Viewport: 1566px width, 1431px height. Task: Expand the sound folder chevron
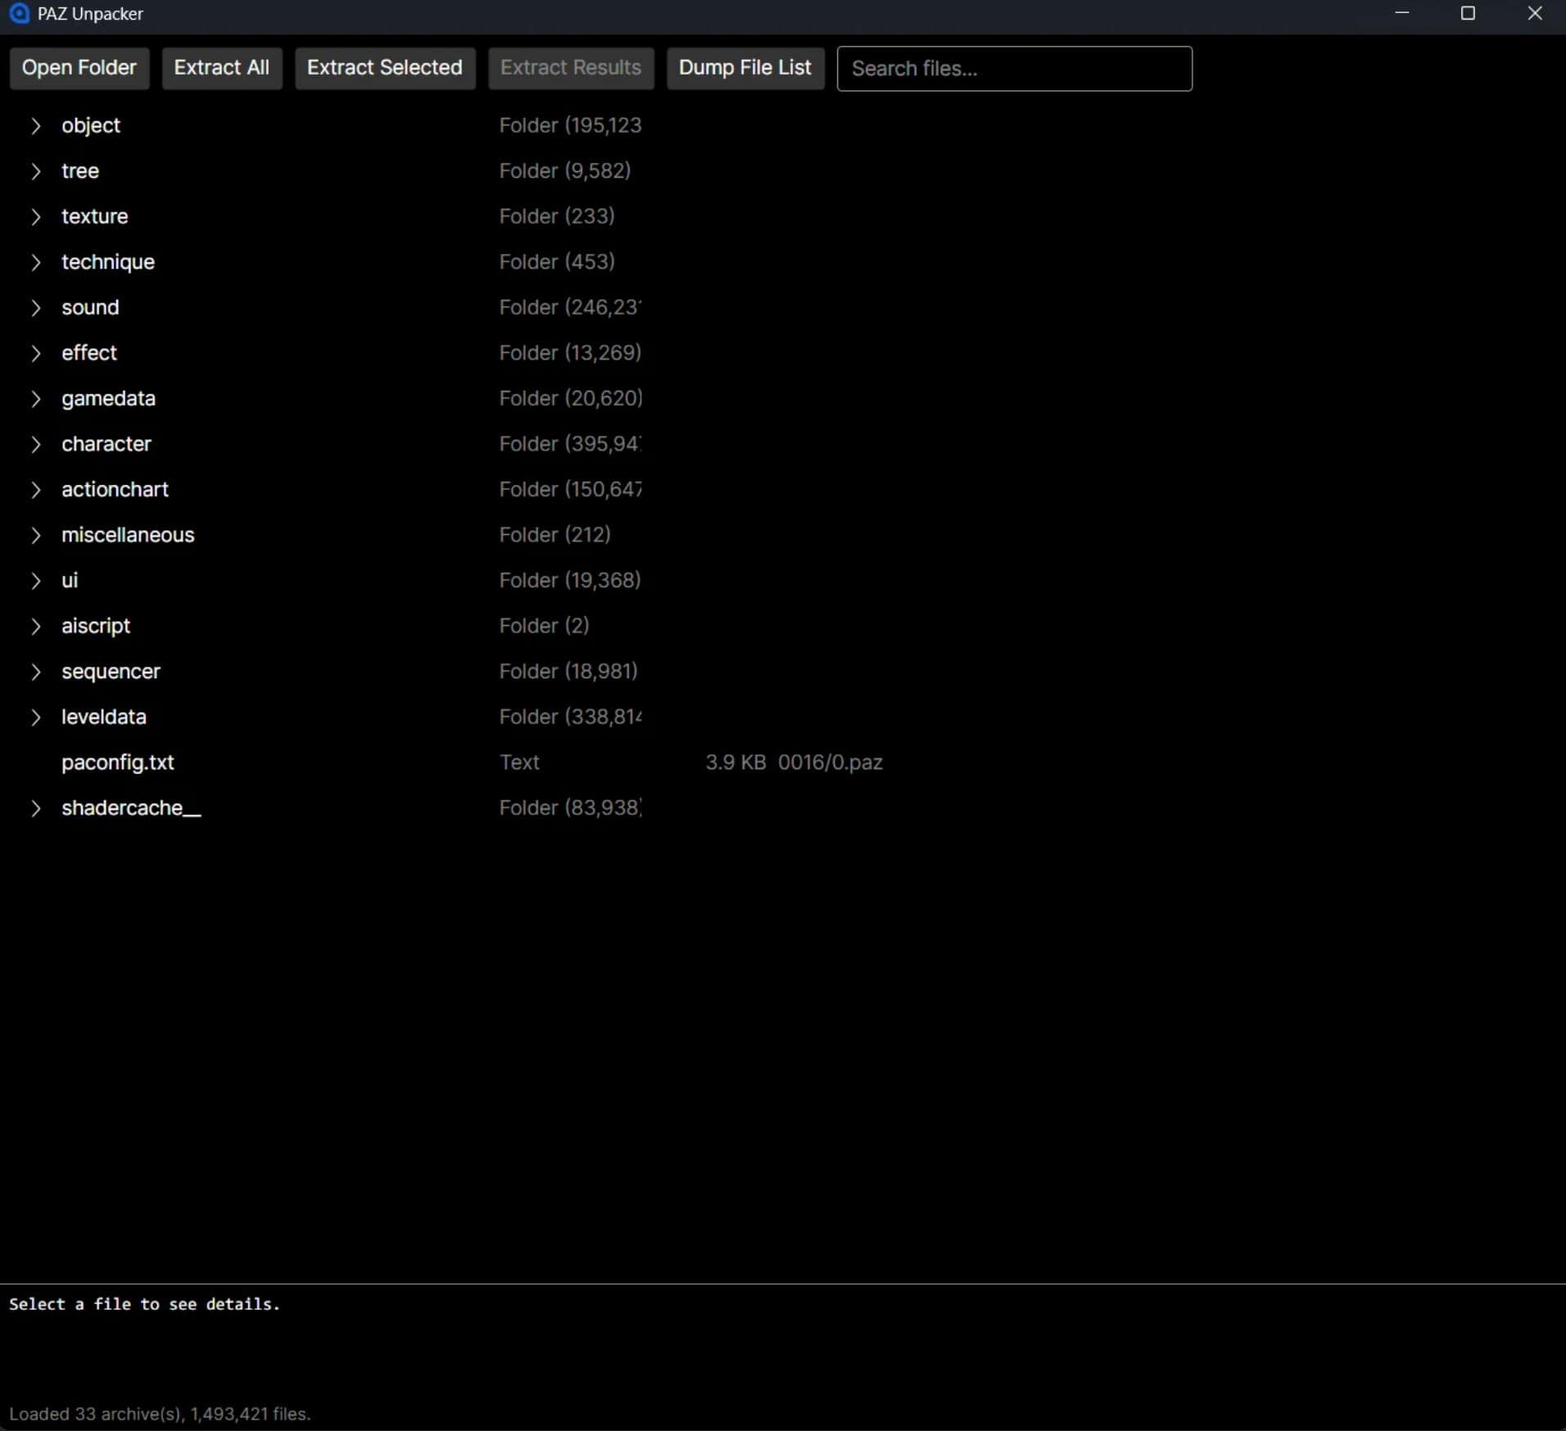[x=35, y=307]
